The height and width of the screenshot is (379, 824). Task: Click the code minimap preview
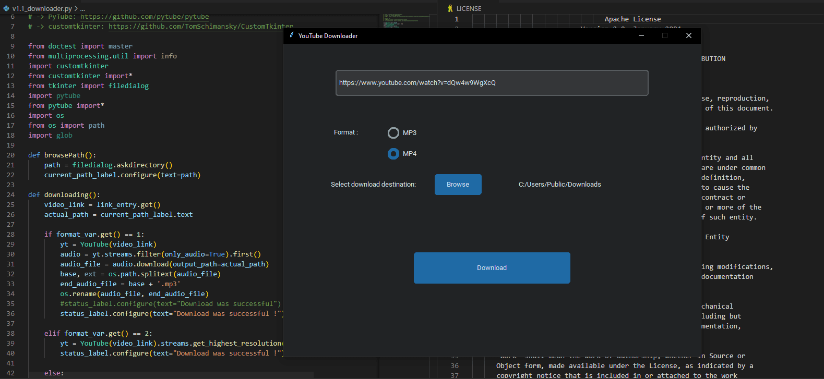(x=399, y=21)
